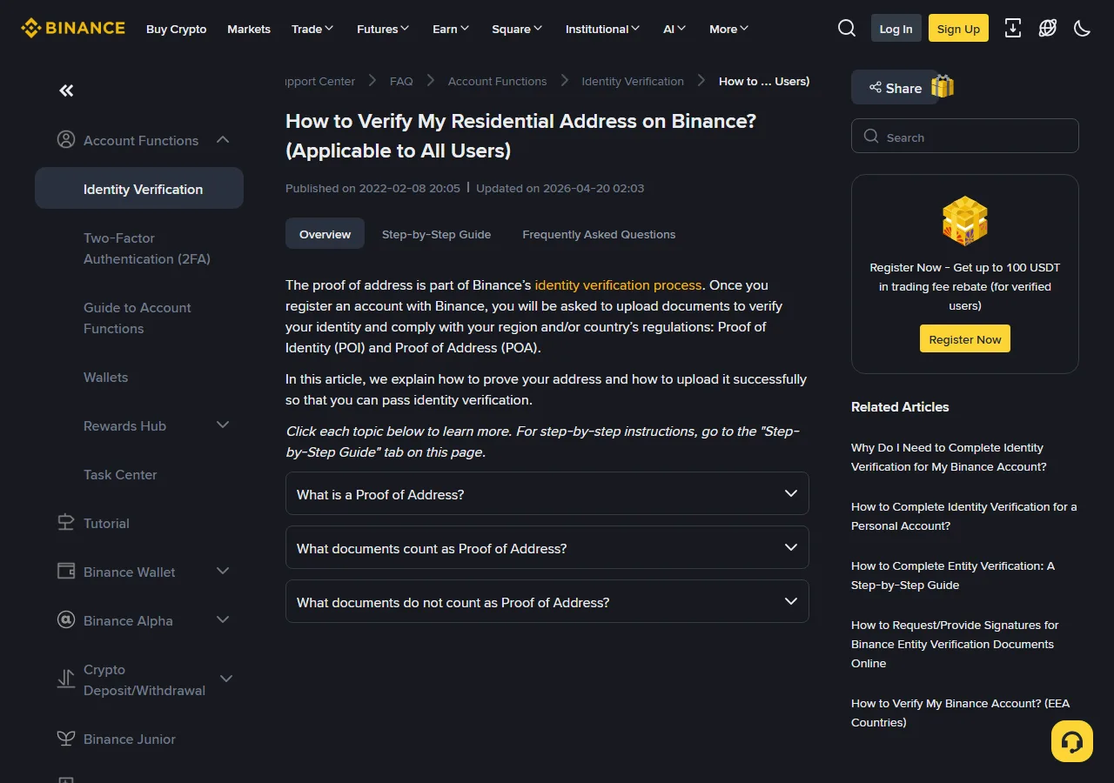This screenshot has width=1114, height=783.
Task: Open the download app icon
Action: point(1013,28)
